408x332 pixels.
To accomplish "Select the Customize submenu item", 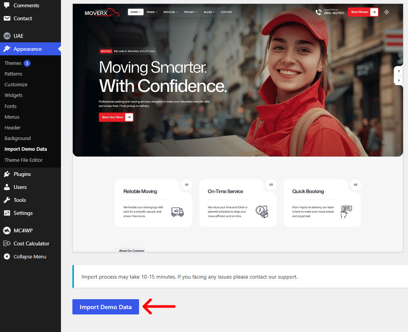I will pyautogui.click(x=16, y=84).
